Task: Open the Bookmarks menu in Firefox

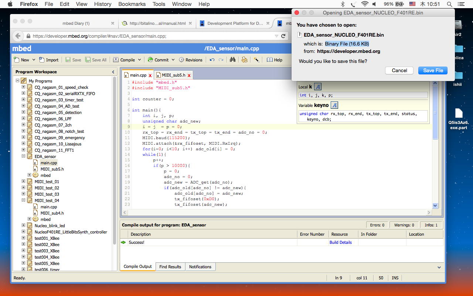Action: (132, 4)
